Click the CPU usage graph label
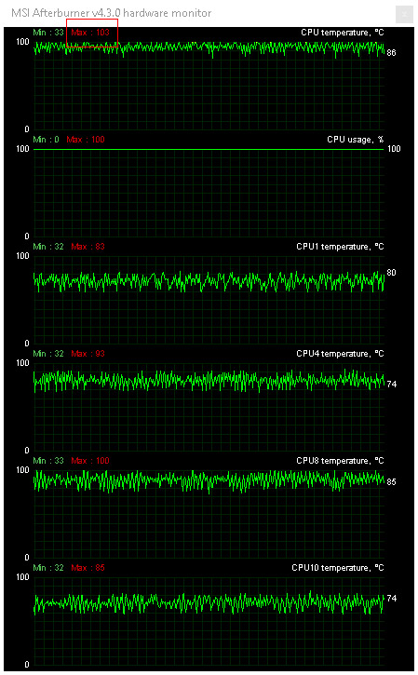 click(x=355, y=140)
